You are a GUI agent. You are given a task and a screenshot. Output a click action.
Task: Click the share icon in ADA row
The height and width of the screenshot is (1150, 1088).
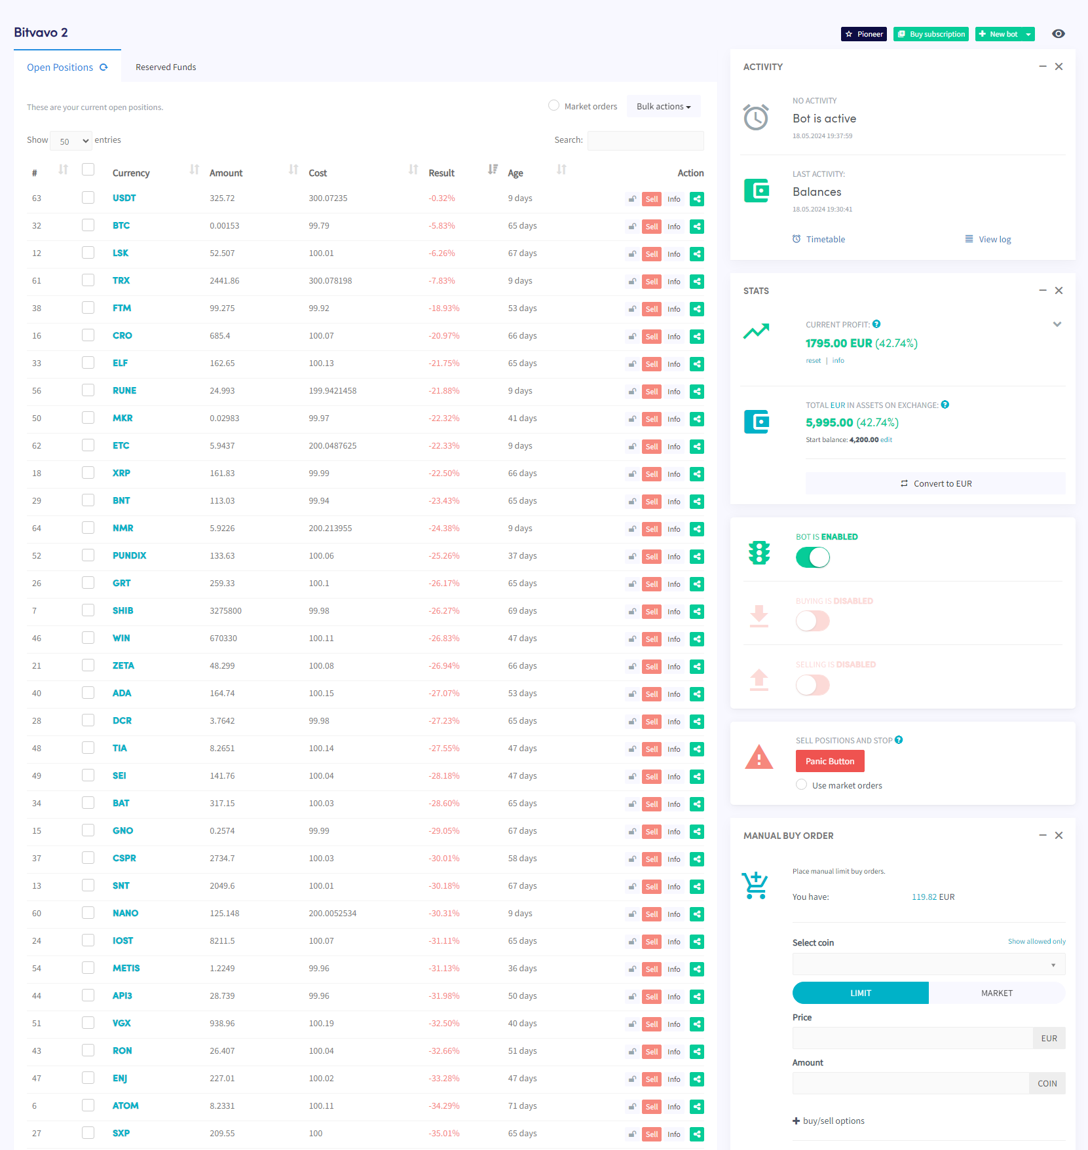(697, 694)
